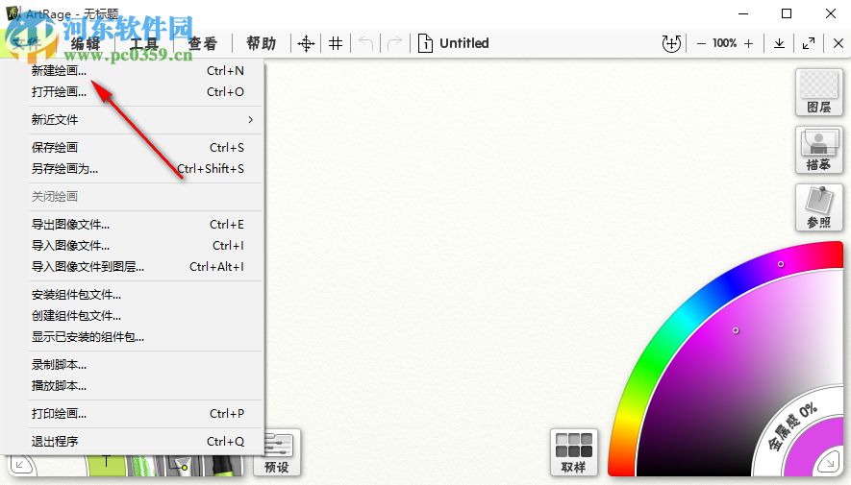Image resolution: width=851 pixels, height=485 pixels.
Task: Collapse the color picker corner arrow
Action: pos(829,462)
